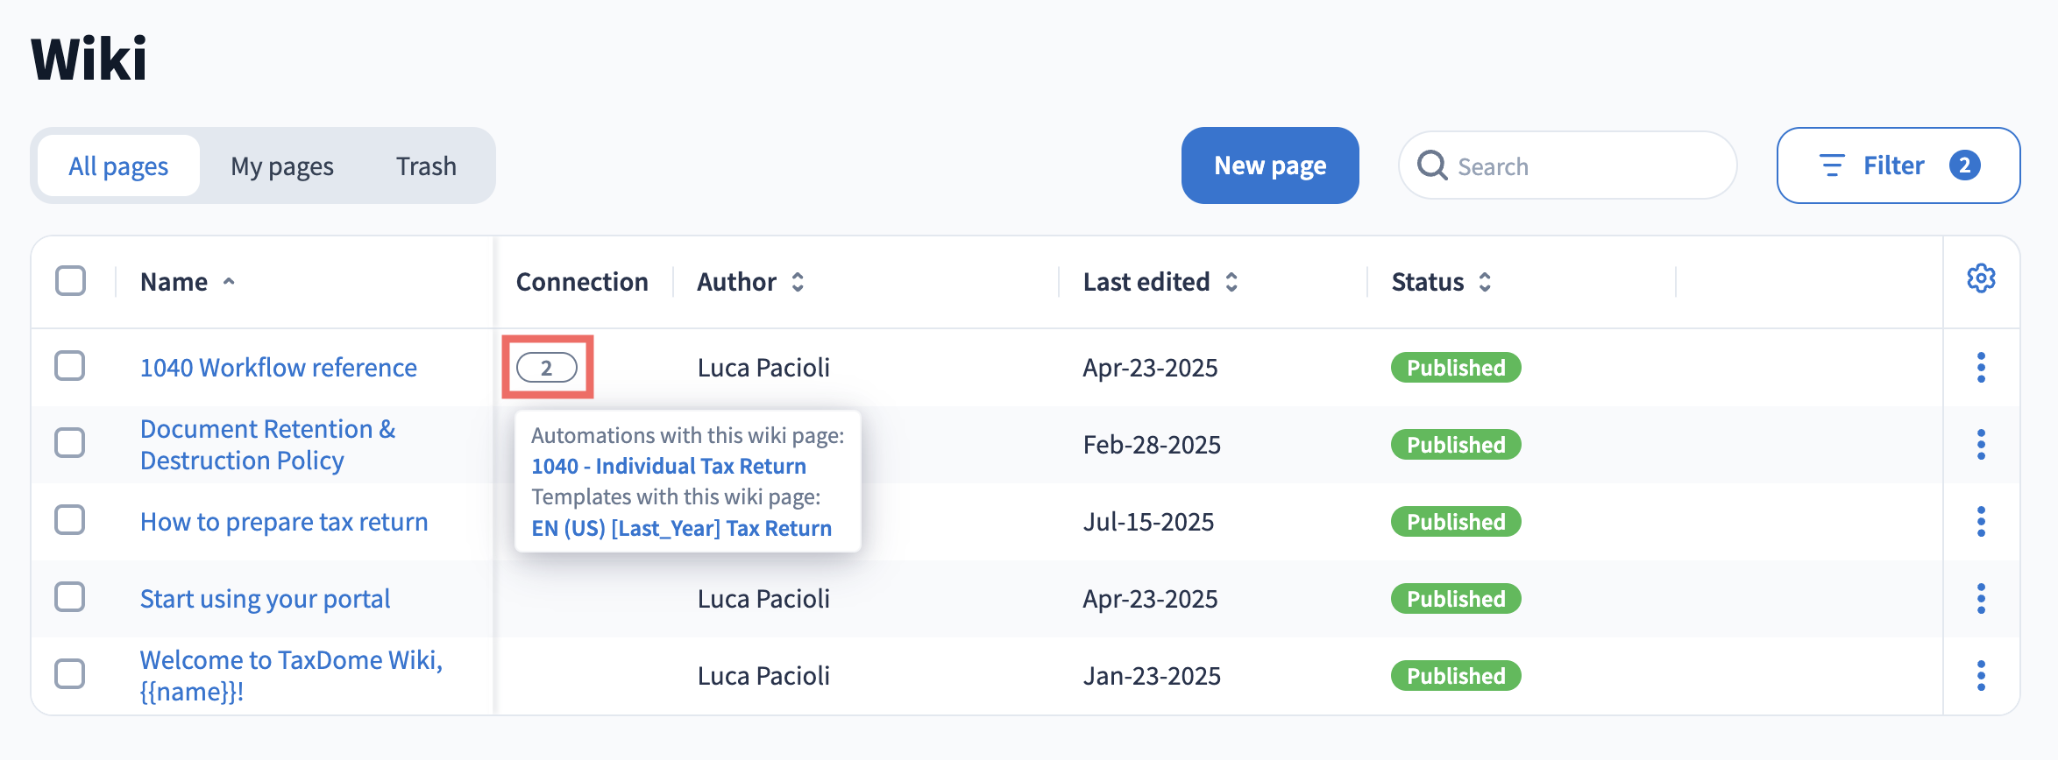Open actions menu for Start using your portal

click(x=1981, y=599)
